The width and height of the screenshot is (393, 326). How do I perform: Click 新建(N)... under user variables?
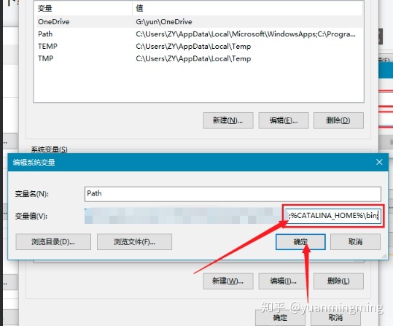228,120
